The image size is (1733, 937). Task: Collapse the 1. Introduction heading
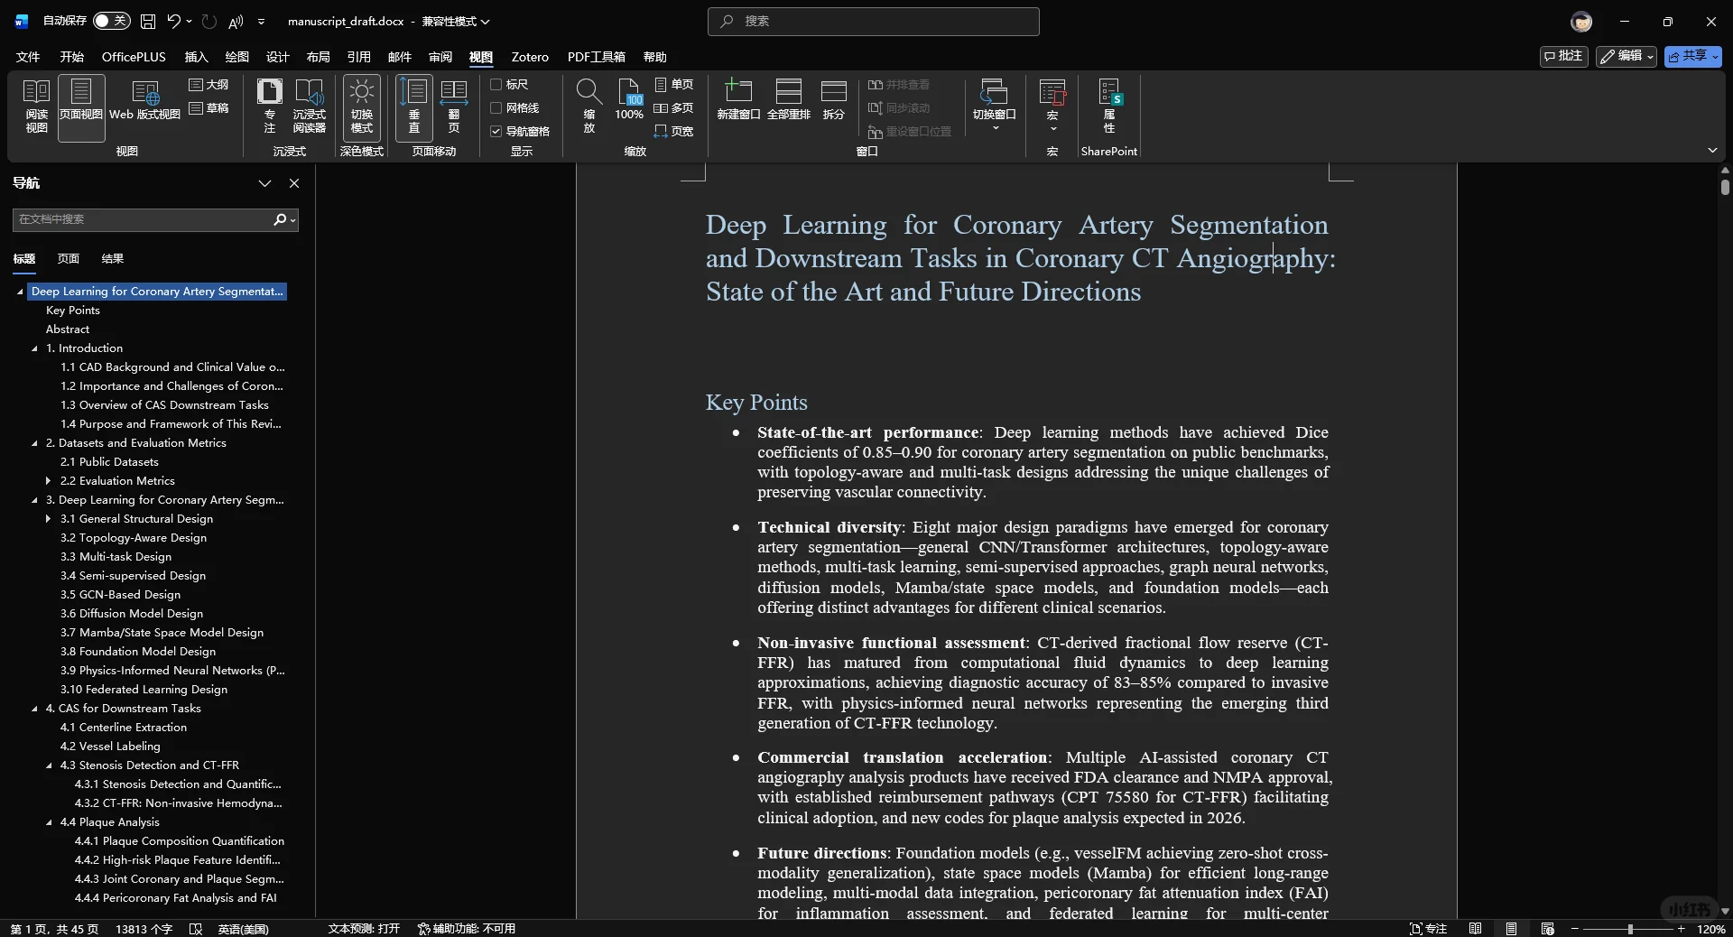click(x=35, y=348)
